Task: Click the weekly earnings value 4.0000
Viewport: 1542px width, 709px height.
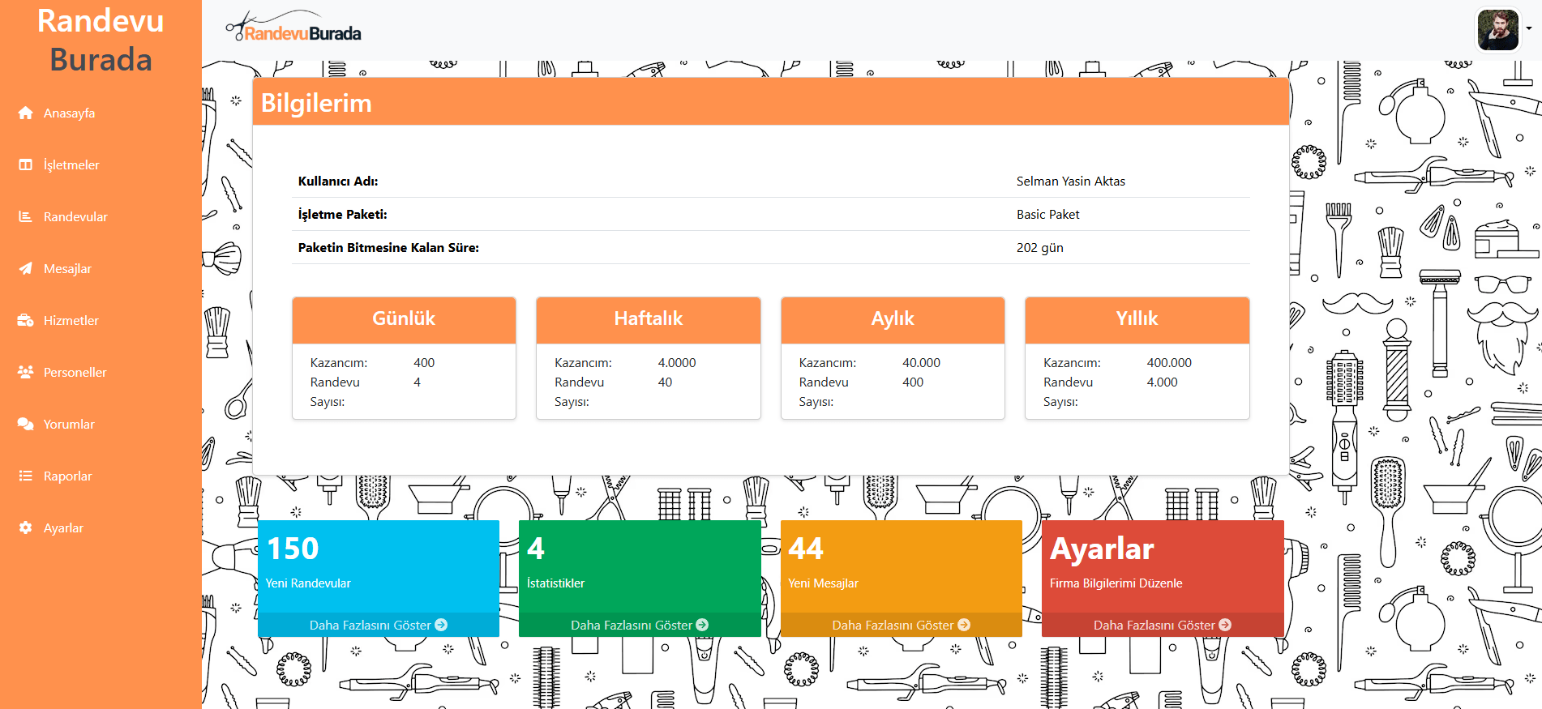Action: pos(677,363)
